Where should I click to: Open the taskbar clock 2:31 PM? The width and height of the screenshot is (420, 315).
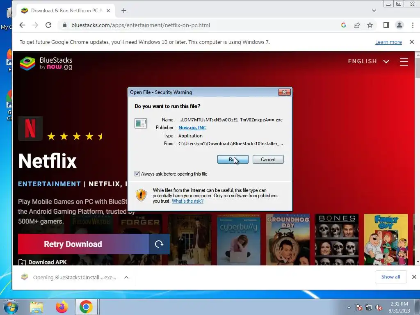coord(399,307)
